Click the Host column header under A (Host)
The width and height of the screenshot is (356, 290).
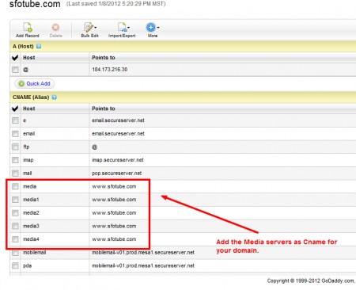pyautogui.click(x=29, y=58)
